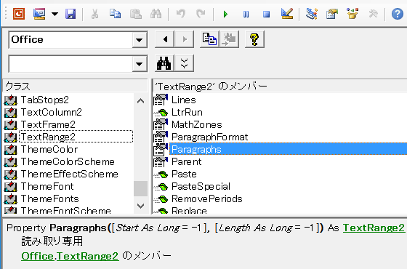Image resolution: width=407 pixels, height=269 pixels.
Task: Open the Project Explorer icon
Action: [x=312, y=14]
